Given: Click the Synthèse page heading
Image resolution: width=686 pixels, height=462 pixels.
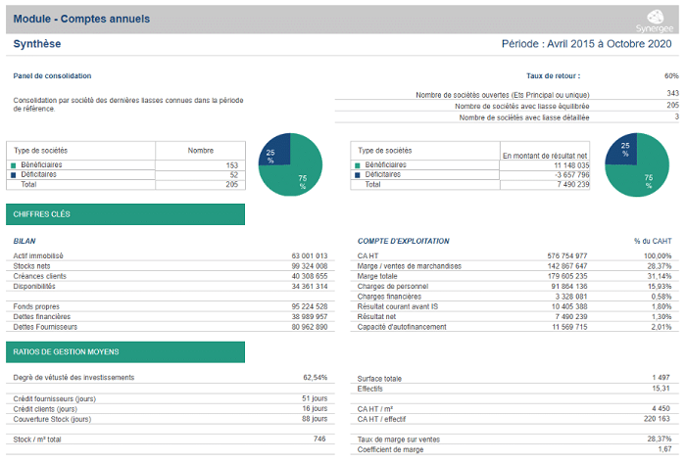Looking at the screenshot, I should (x=37, y=44).
